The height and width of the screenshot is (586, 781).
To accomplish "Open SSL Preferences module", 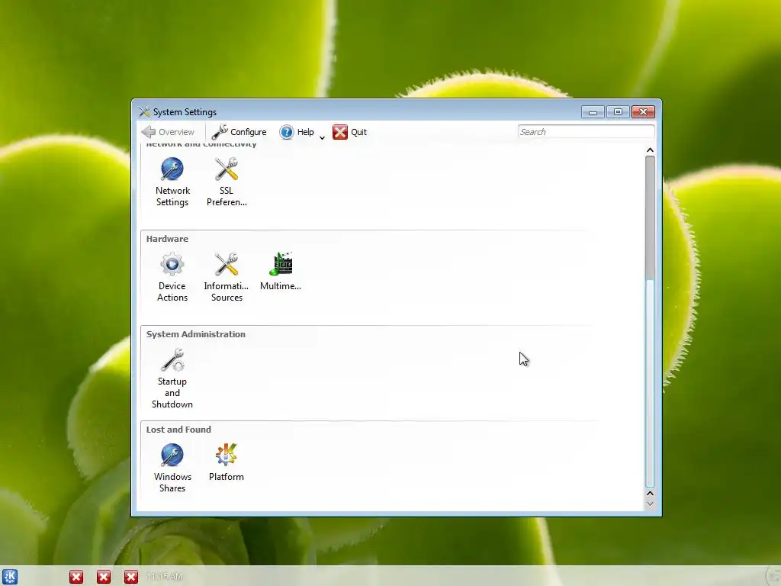I will pos(227,182).
